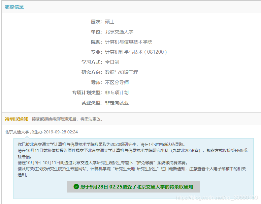
Task: Click the 专项计划类型 label
Action: pyautogui.click(x=87, y=93)
